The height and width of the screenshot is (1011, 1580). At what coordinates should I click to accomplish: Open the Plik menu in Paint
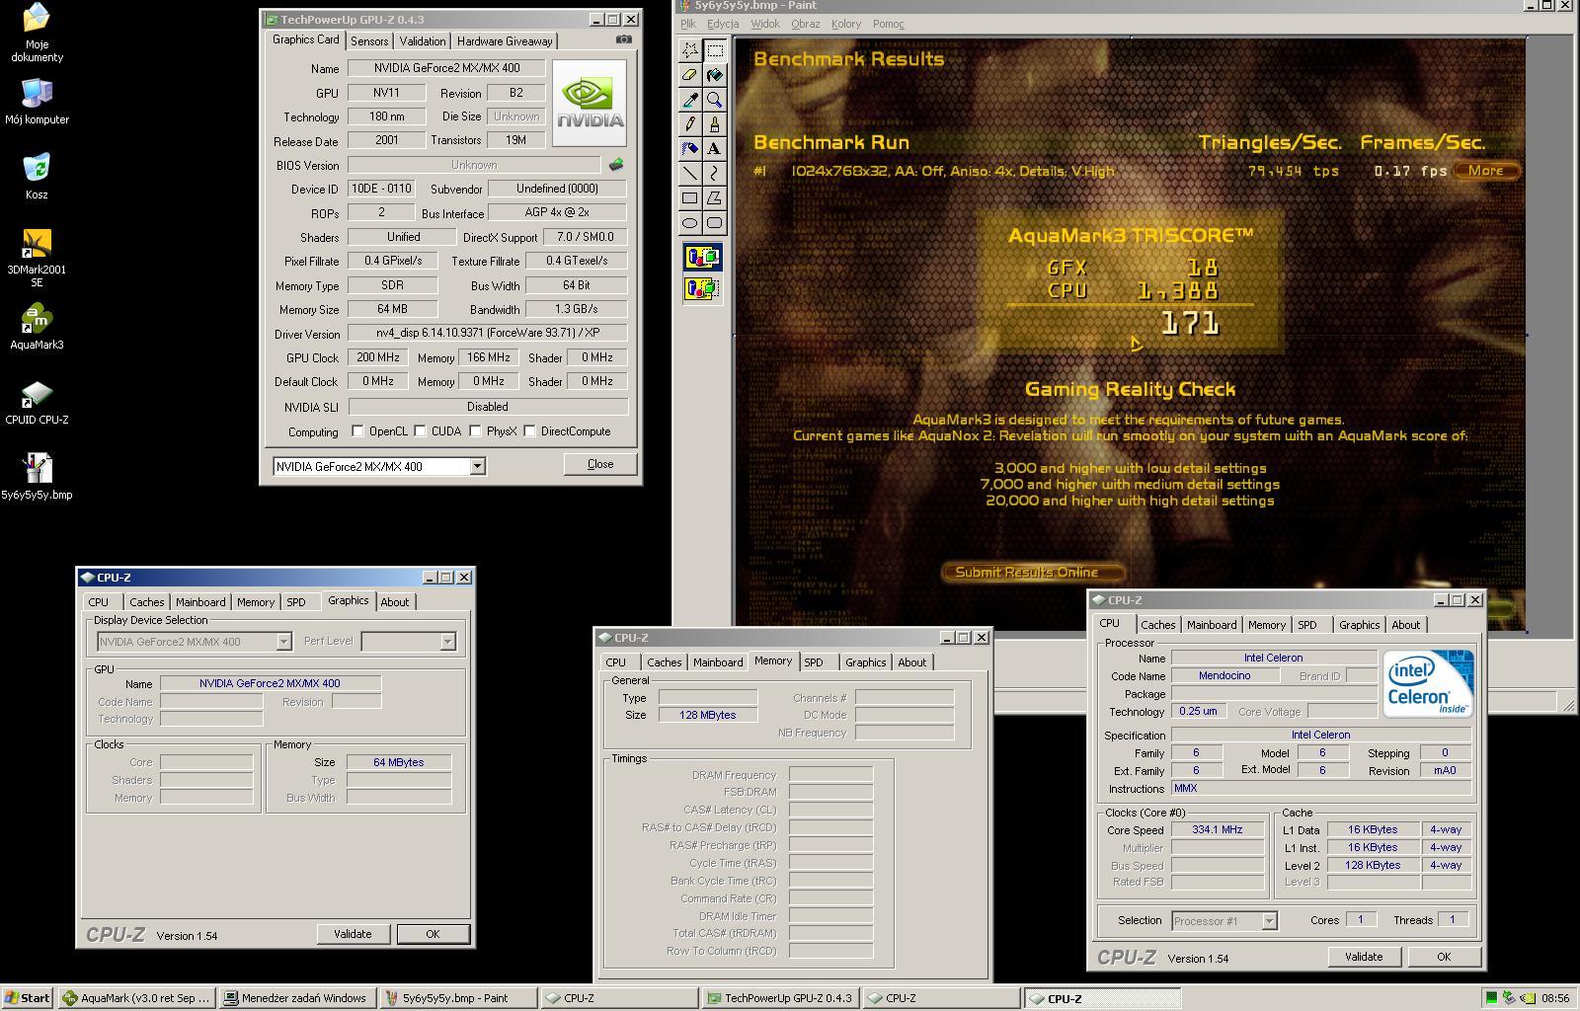[688, 24]
